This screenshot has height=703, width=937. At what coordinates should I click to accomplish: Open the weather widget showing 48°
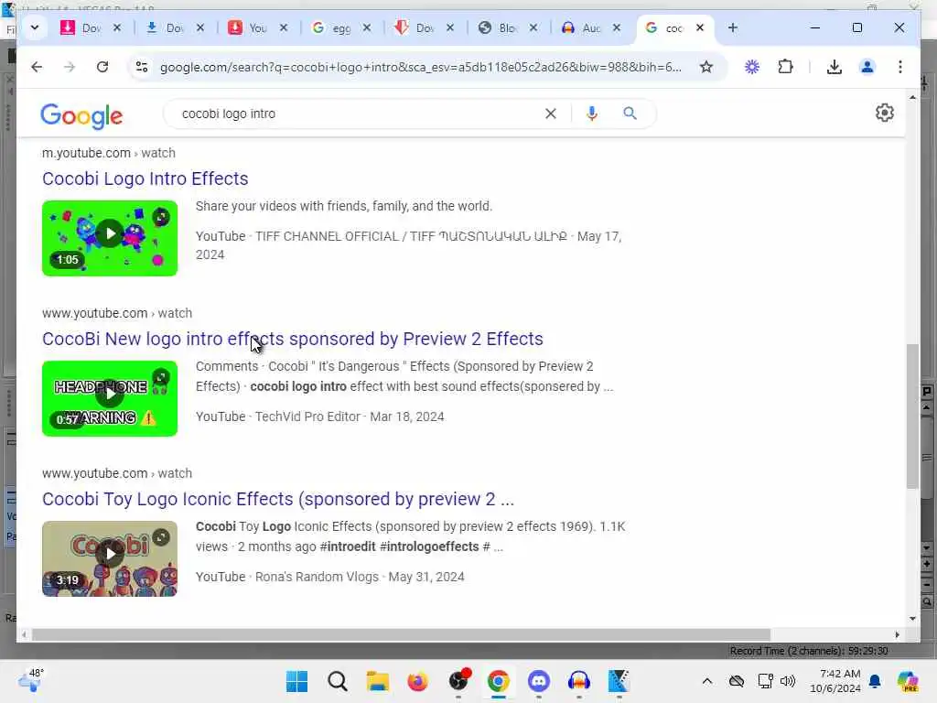[31, 680]
